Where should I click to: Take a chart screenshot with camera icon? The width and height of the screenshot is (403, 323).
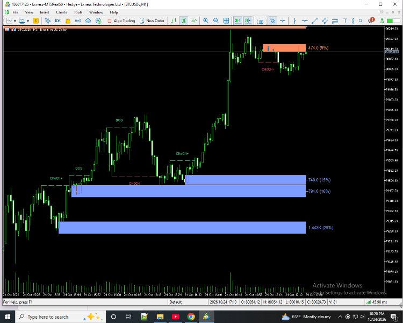click(261, 21)
